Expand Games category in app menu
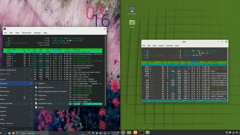This screenshot has width=240, height=135. coord(16,79)
